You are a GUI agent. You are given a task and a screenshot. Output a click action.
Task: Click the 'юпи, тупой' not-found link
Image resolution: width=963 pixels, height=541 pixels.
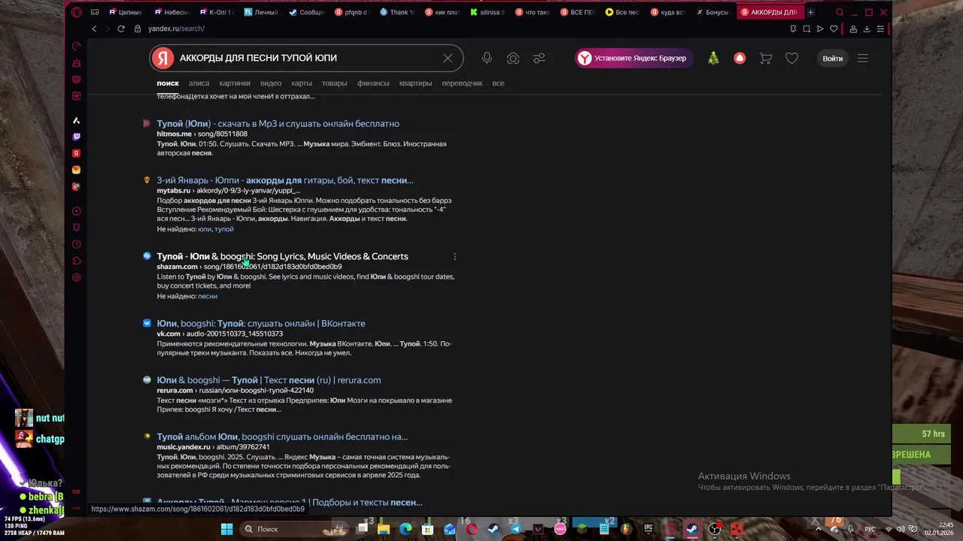[216, 229]
